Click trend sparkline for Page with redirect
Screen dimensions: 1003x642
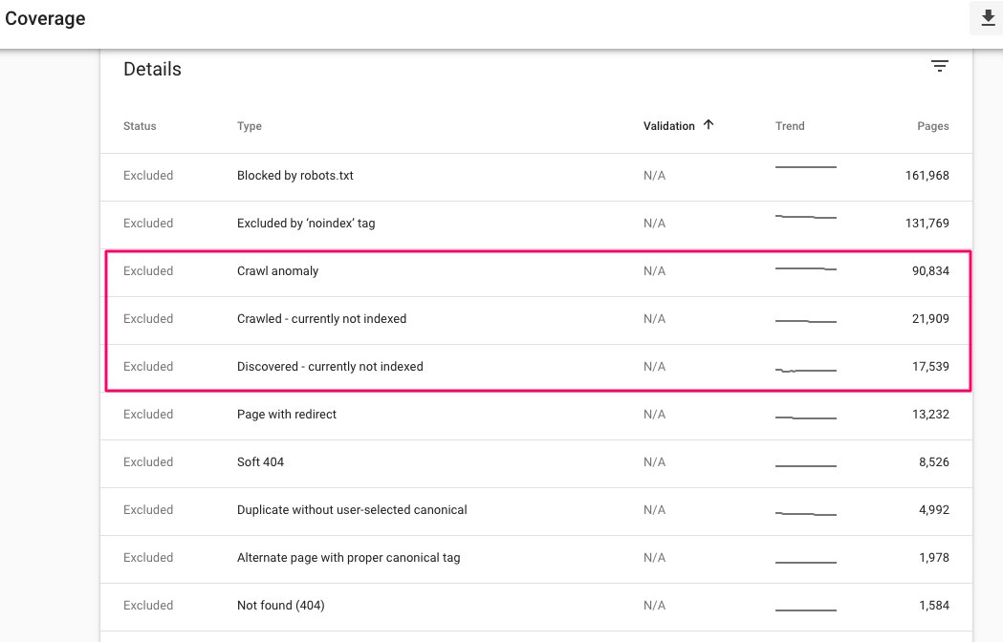pyautogui.click(x=805, y=418)
